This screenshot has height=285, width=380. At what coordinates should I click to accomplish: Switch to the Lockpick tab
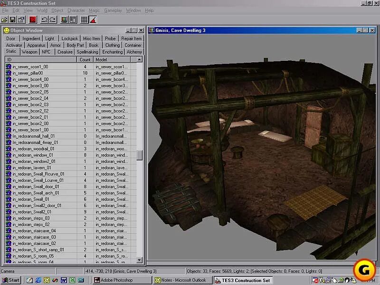(x=69, y=38)
